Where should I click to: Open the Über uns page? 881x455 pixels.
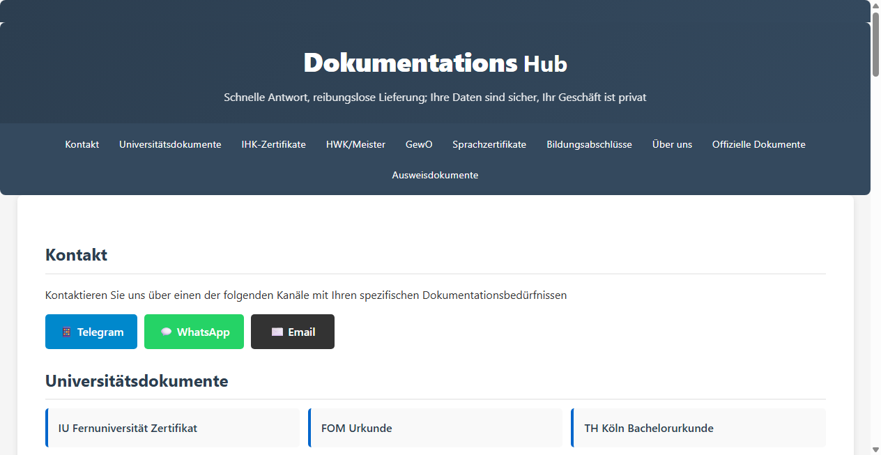click(672, 144)
